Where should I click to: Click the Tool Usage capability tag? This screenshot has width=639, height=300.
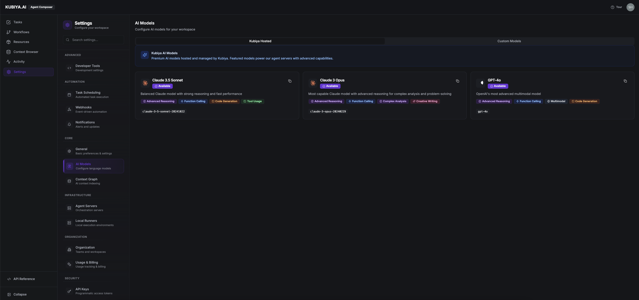[x=252, y=101]
